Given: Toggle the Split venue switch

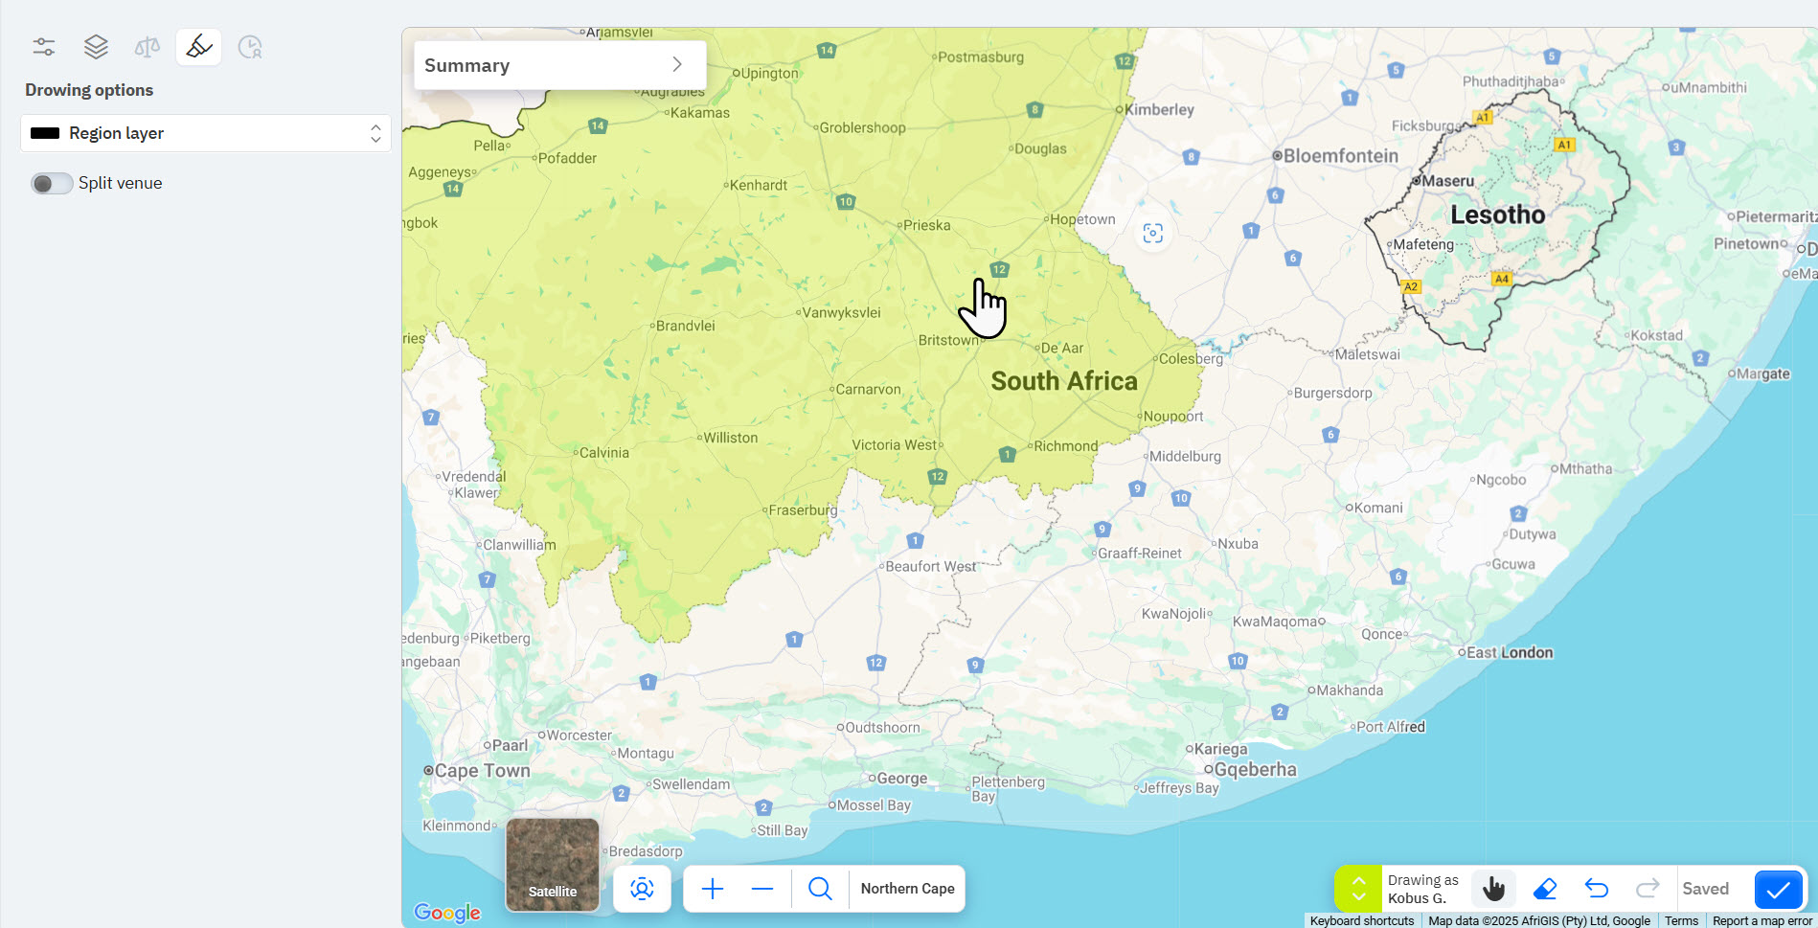Looking at the screenshot, I should (x=52, y=183).
